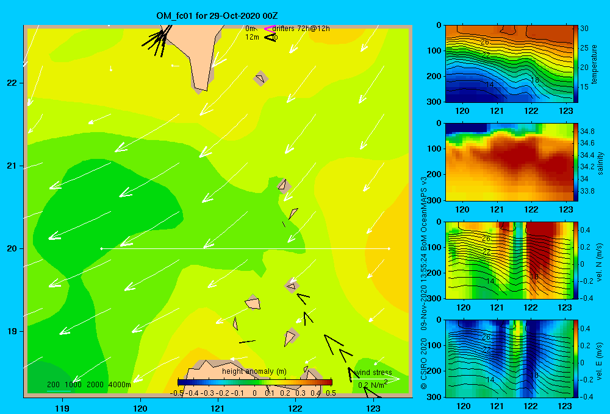Viewport: 610px width, 414px height.
Task: Click latitude label 22 on main map
Action: coord(12,83)
